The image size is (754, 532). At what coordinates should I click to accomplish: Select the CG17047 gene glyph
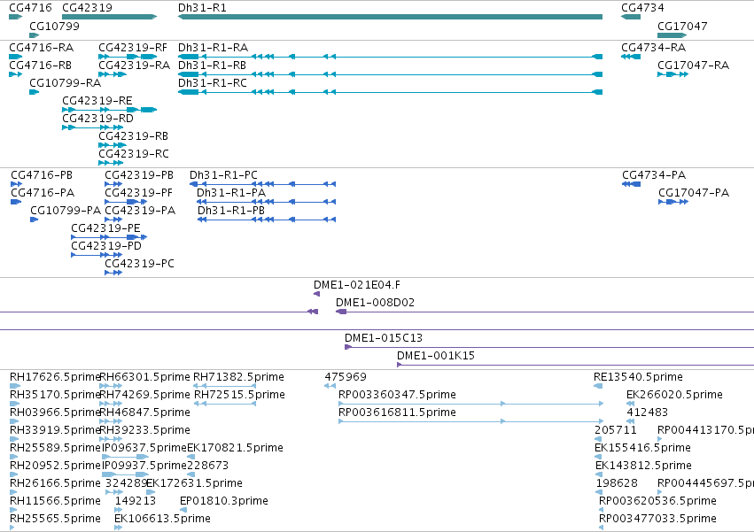[672, 35]
